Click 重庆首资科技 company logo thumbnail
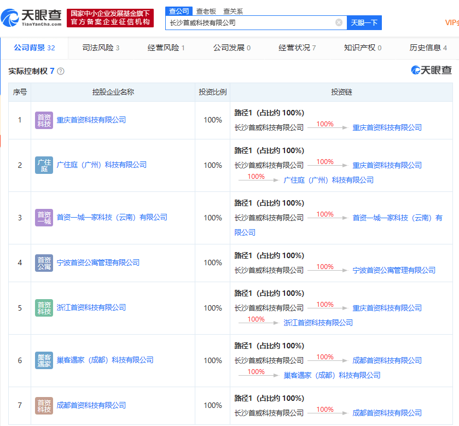The image size is (459, 426). [44, 120]
